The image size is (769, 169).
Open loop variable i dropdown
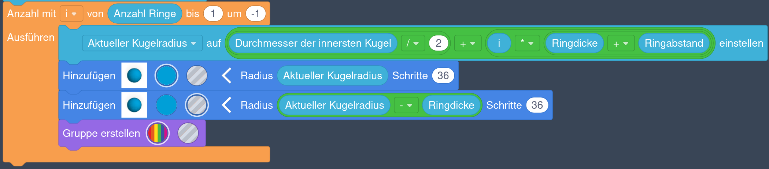[71, 14]
